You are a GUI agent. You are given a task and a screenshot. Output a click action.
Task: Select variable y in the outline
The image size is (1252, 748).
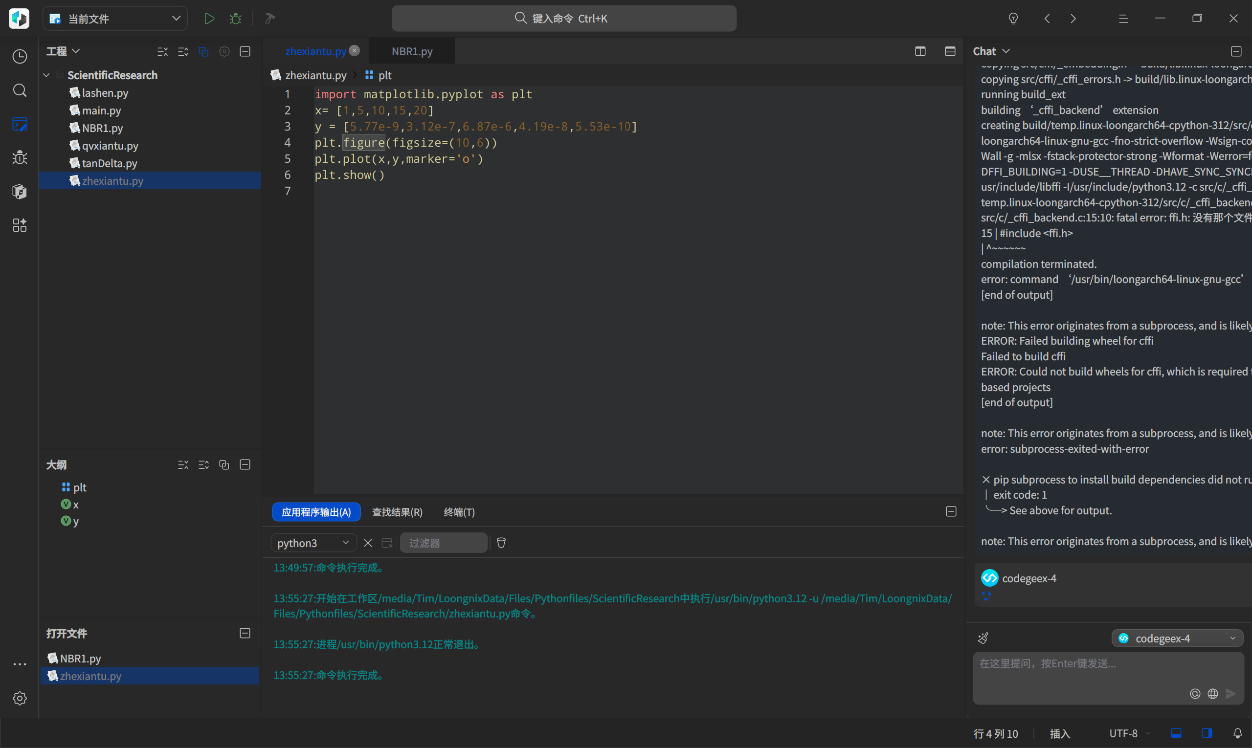[70, 521]
